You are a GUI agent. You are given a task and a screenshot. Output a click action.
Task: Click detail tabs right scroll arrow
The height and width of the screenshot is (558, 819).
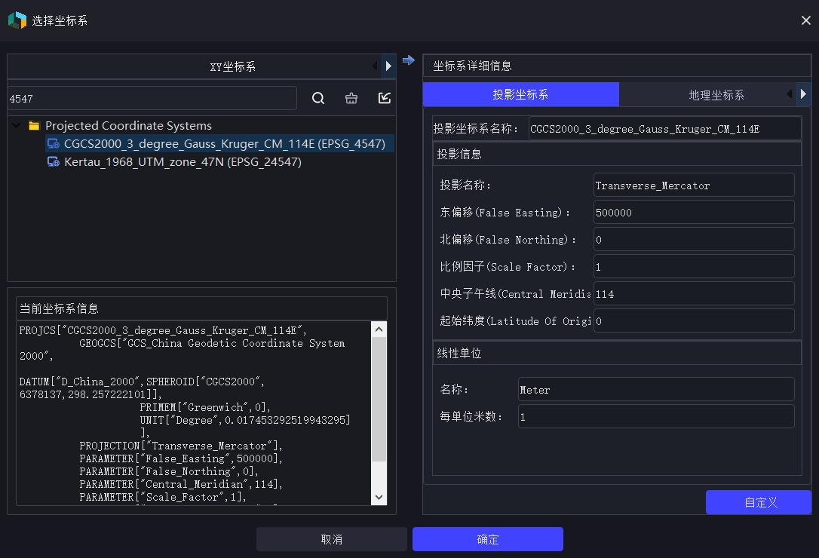[803, 94]
